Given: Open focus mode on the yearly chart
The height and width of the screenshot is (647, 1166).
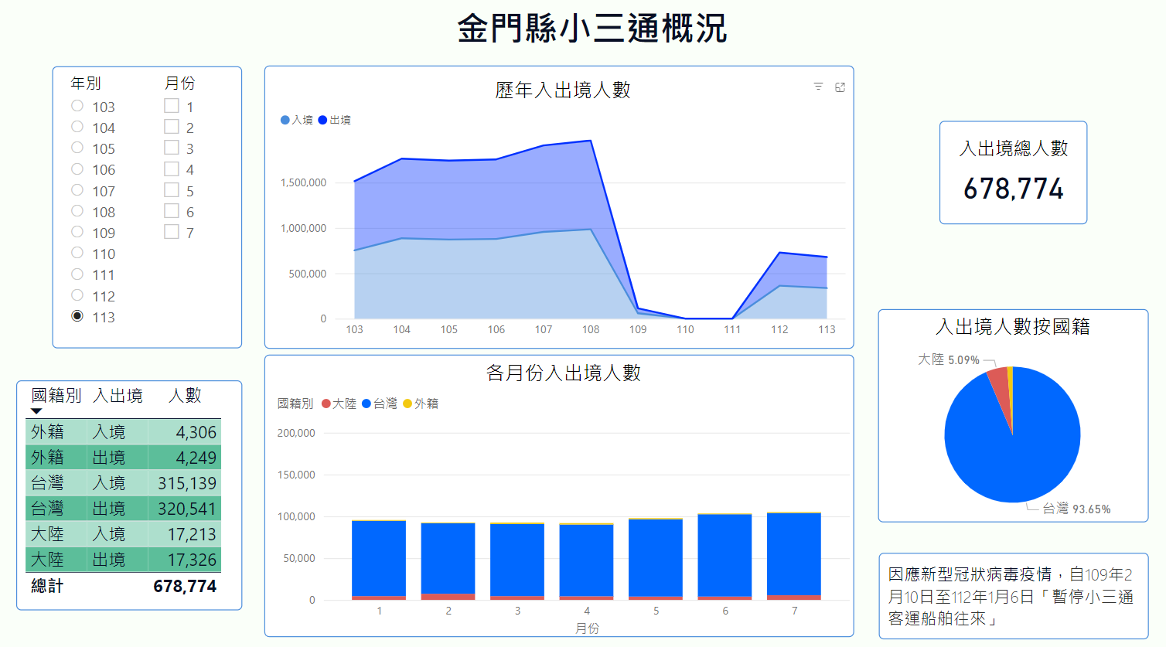Looking at the screenshot, I should tap(840, 87).
